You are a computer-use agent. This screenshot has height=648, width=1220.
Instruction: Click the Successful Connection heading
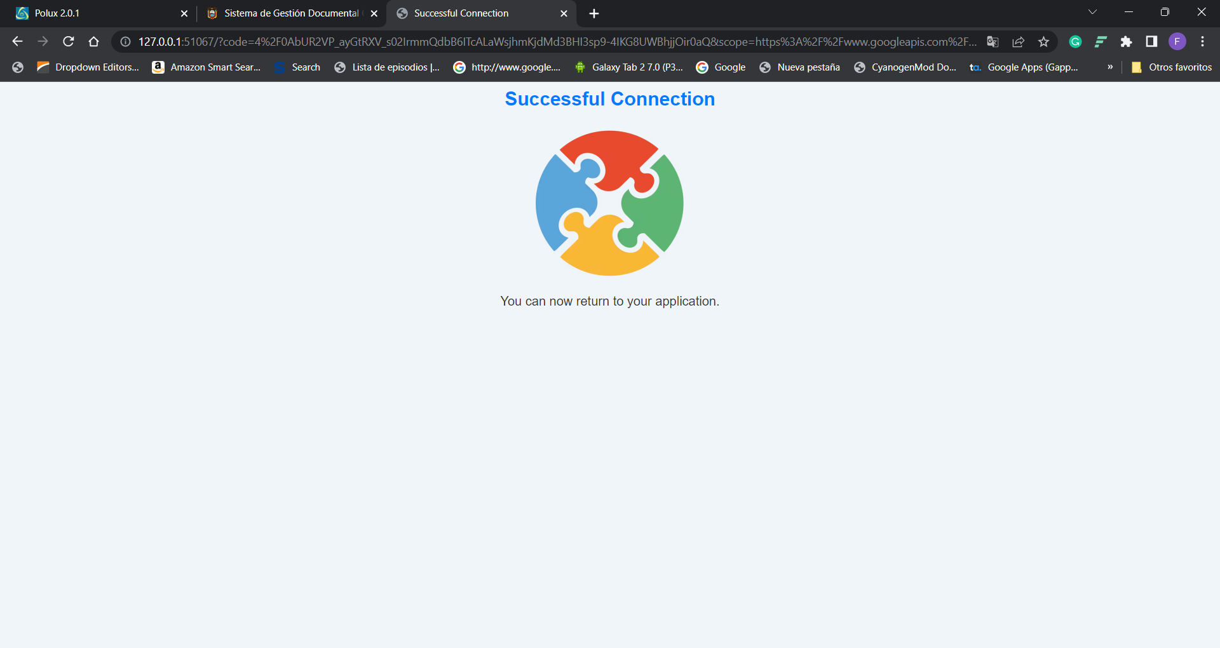pos(610,99)
